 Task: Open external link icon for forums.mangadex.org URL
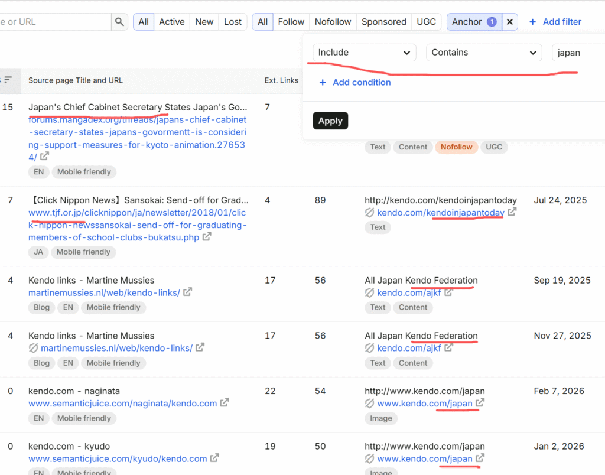45,156
